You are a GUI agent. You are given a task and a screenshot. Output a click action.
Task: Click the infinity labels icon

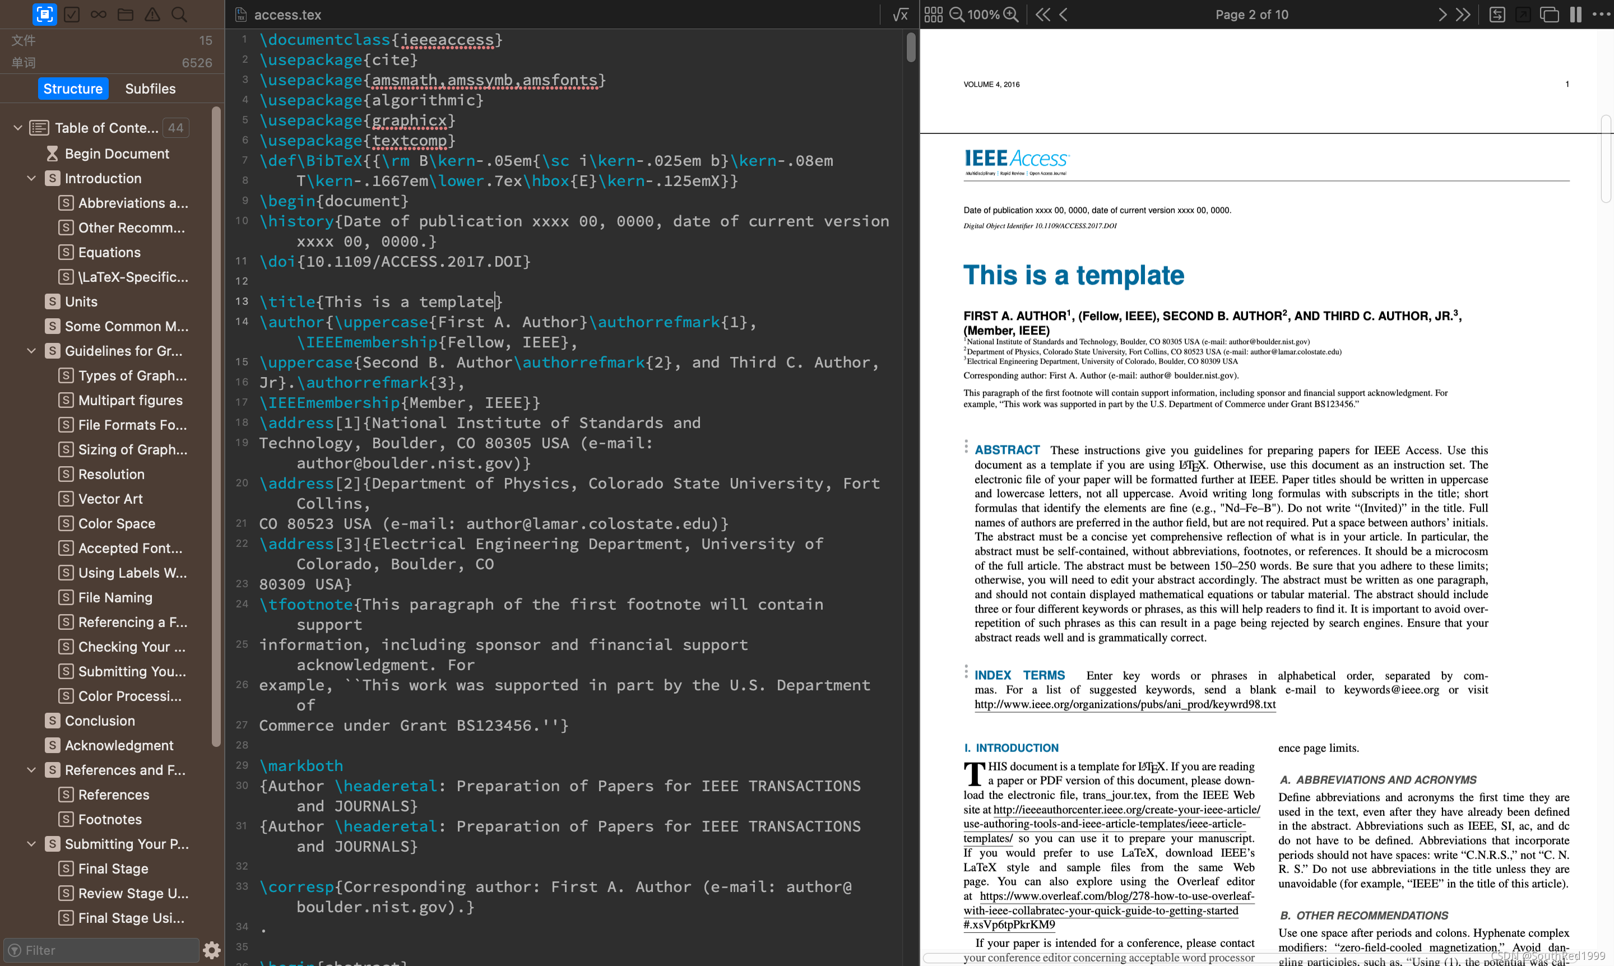pyautogui.click(x=98, y=15)
